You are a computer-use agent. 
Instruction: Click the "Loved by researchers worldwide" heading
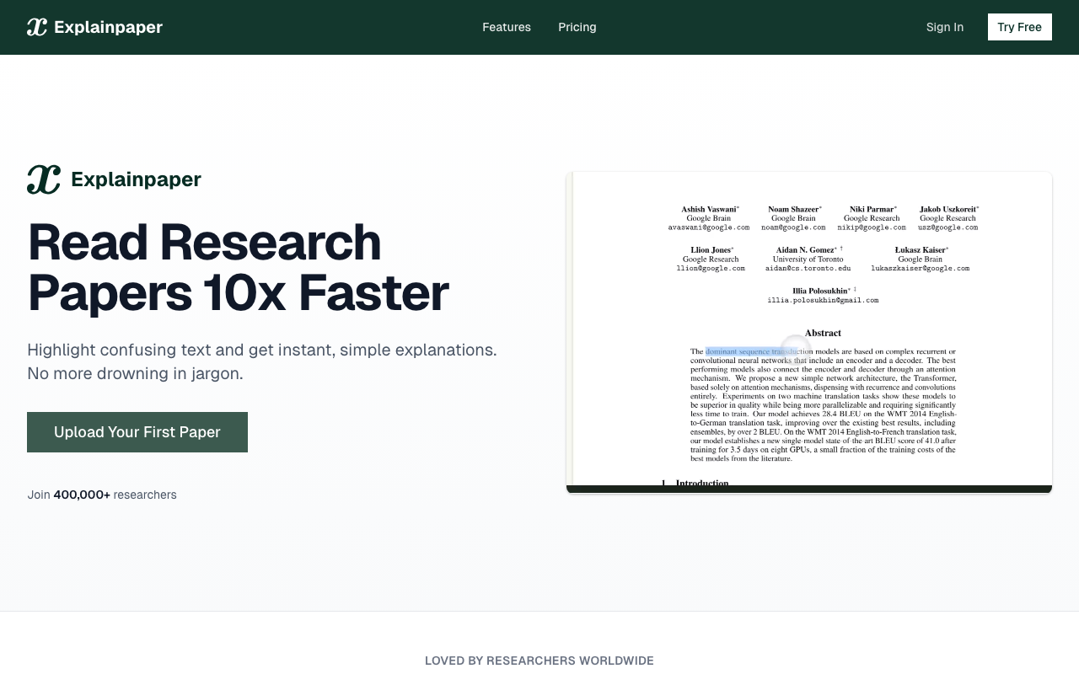click(539, 661)
